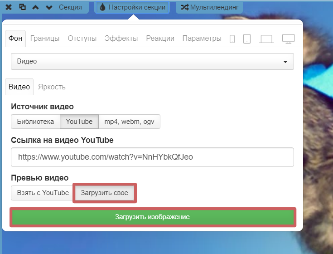Select the laptop device icon
This screenshot has height=254, width=333.
[x=266, y=39]
